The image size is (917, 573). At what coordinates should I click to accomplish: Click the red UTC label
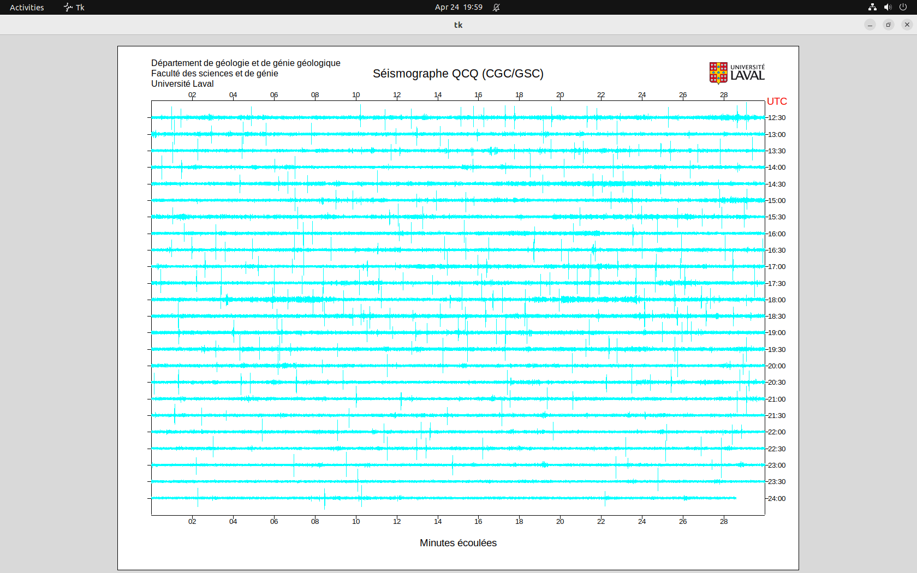coord(777,102)
